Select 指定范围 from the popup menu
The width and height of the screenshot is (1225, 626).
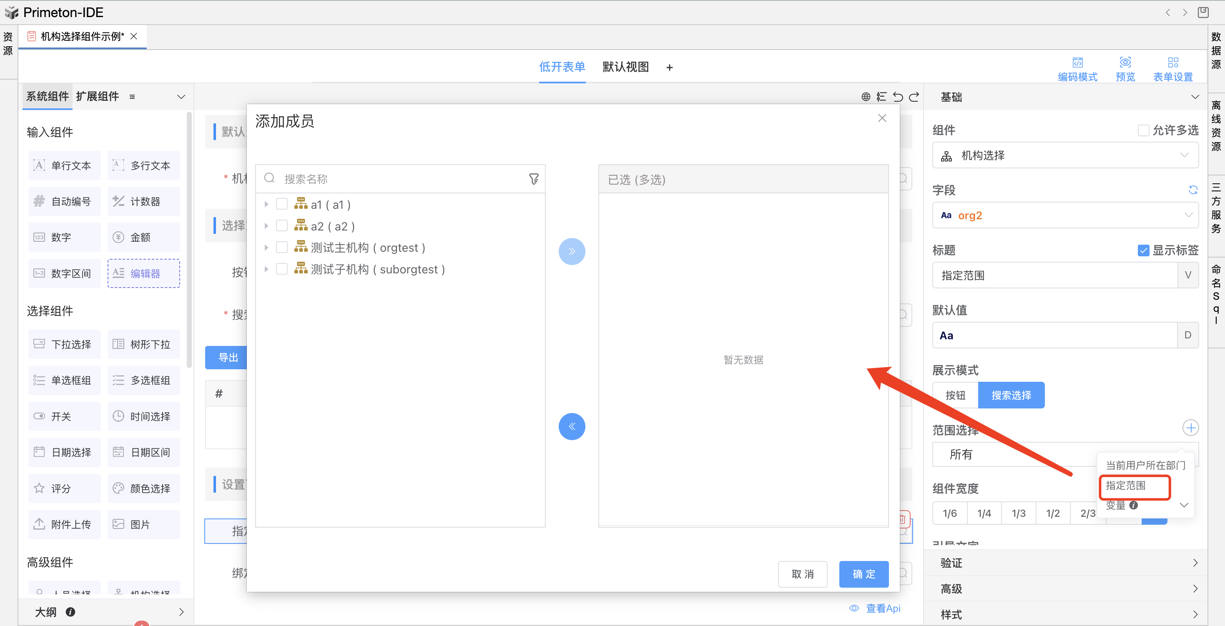point(1125,485)
